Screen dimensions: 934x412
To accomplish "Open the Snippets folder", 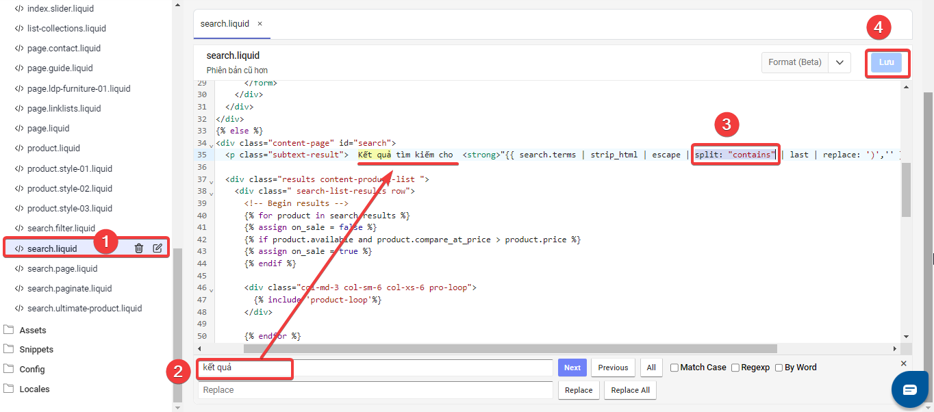I will [x=36, y=350].
